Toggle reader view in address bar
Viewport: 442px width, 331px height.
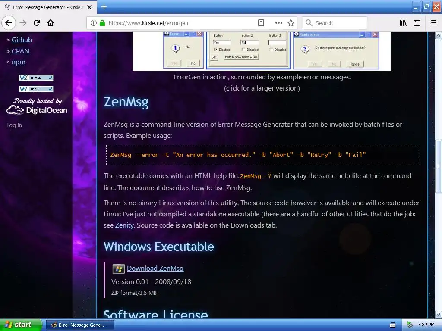[261, 23]
